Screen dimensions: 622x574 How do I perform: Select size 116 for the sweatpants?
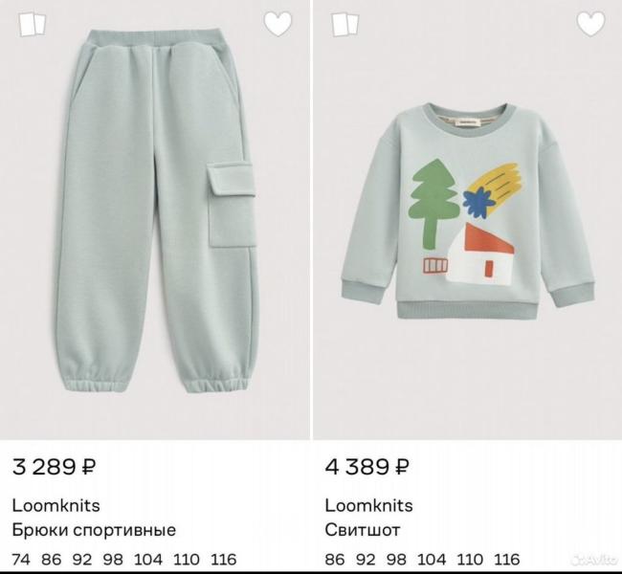(x=222, y=560)
